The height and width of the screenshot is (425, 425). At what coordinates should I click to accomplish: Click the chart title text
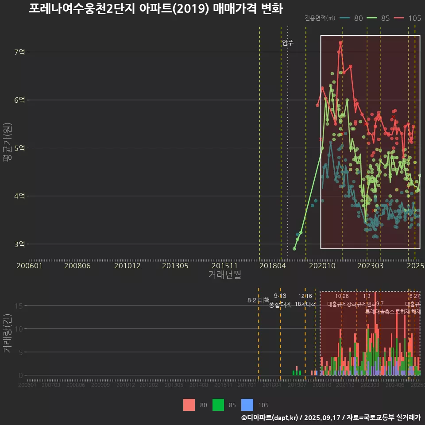point(156,9)
